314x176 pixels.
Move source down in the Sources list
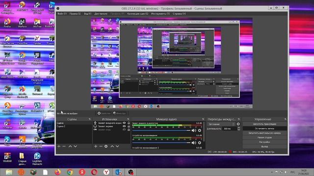117,146
